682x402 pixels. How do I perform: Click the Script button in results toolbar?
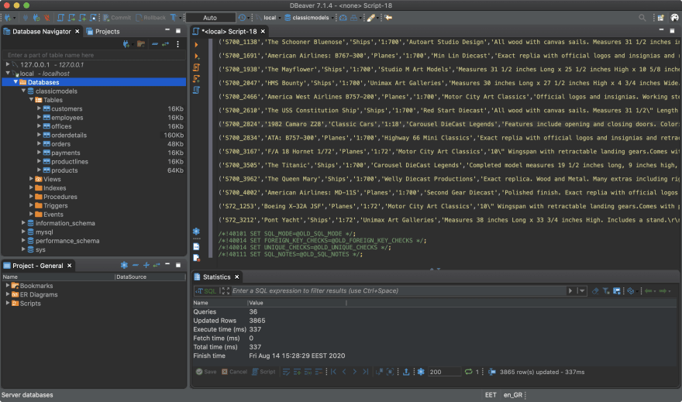pyautogui.click(x=263, y=372)
